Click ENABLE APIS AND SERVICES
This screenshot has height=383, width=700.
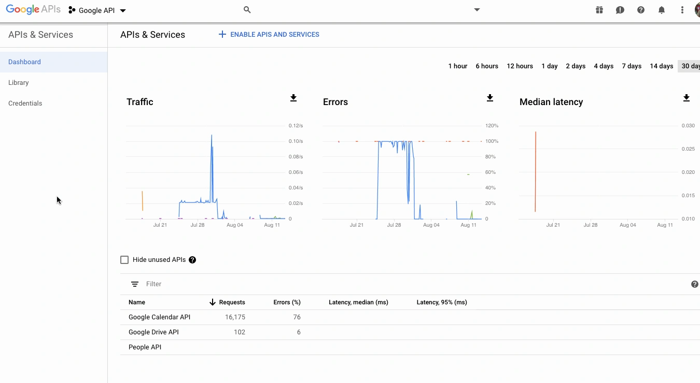(x=269, y=34)
